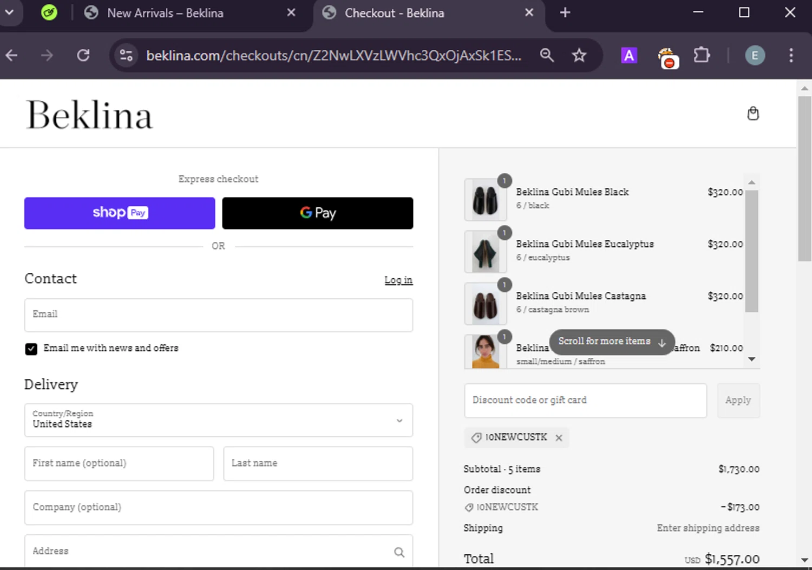Viewport: 812px width, 570px height.
Task: Click the -$173.00 discount amount
Action: click(740, 507)
